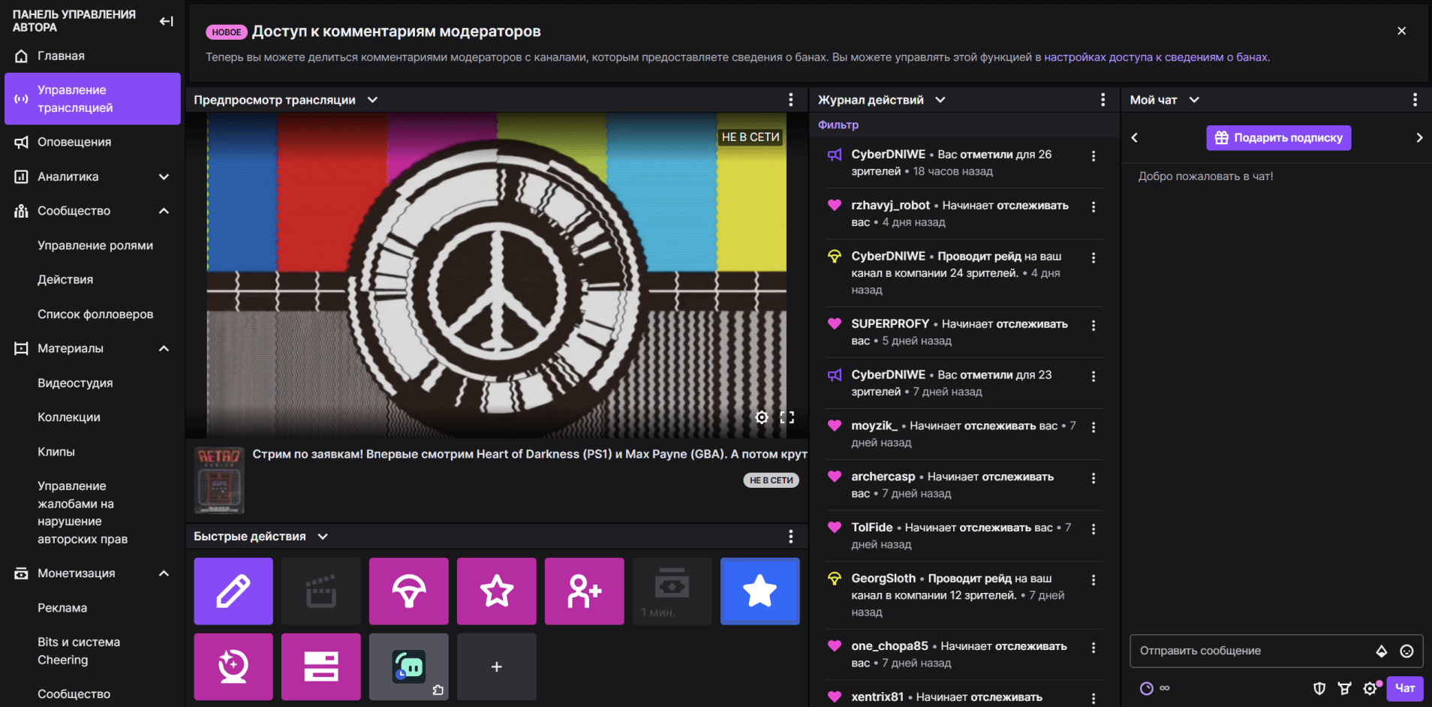Viewport: 1432px width, 707px height.
Task: Toggle fullscreen on the stream preview
Action: pos(787,417)
